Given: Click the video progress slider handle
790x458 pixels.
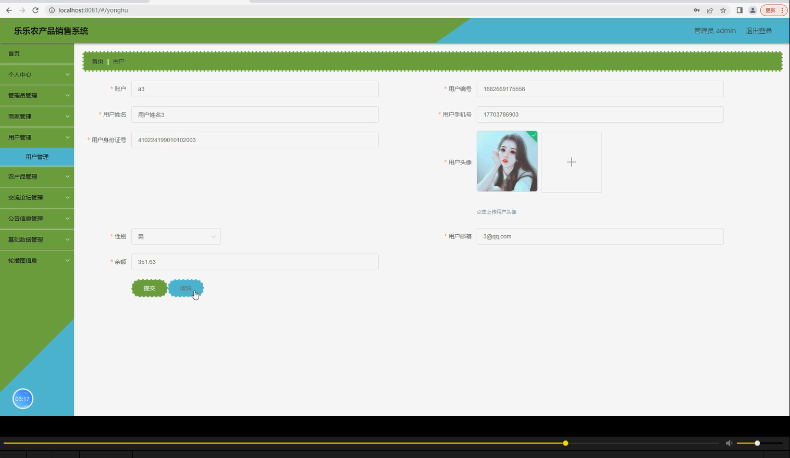Looking at the screenshot, I should tap(565, 443).
